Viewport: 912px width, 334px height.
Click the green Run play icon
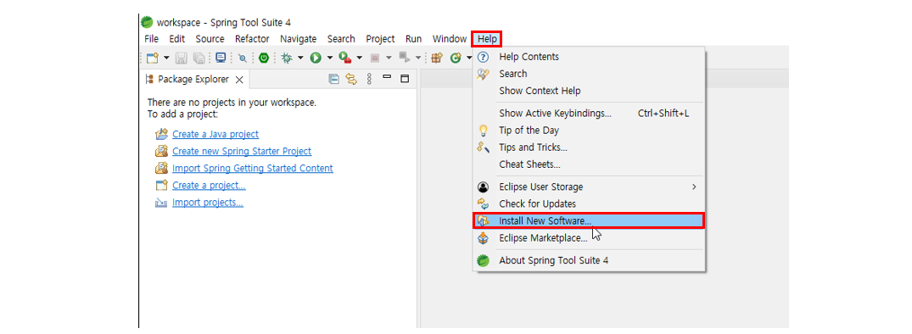coord(316,58)
